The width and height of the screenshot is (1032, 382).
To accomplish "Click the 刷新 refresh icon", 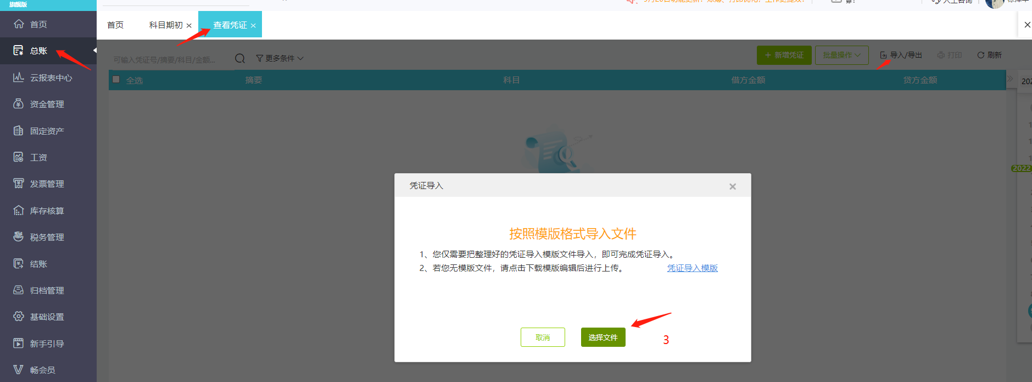I will pos(981,55).
